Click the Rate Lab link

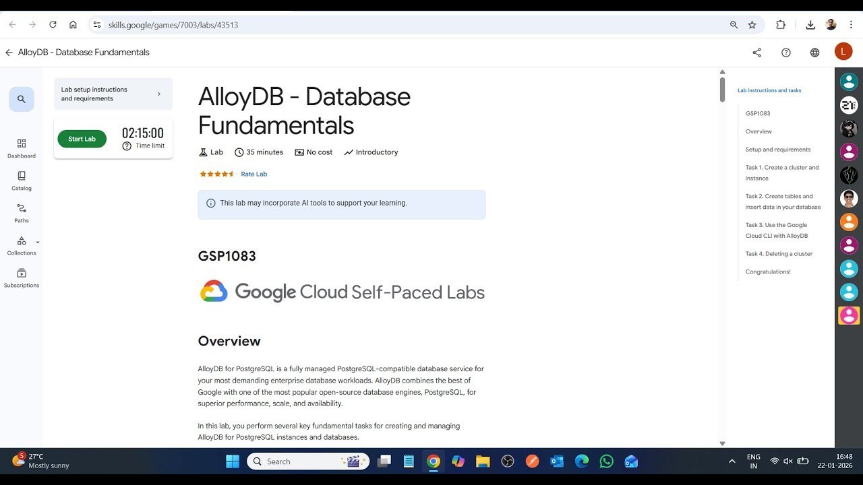click(x=254, y=174)
